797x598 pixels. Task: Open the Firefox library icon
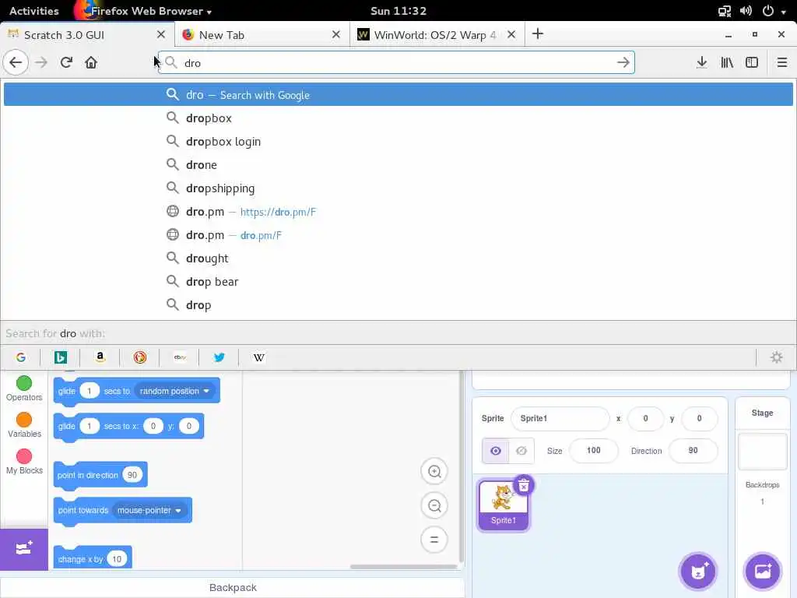tap(727, 62)
